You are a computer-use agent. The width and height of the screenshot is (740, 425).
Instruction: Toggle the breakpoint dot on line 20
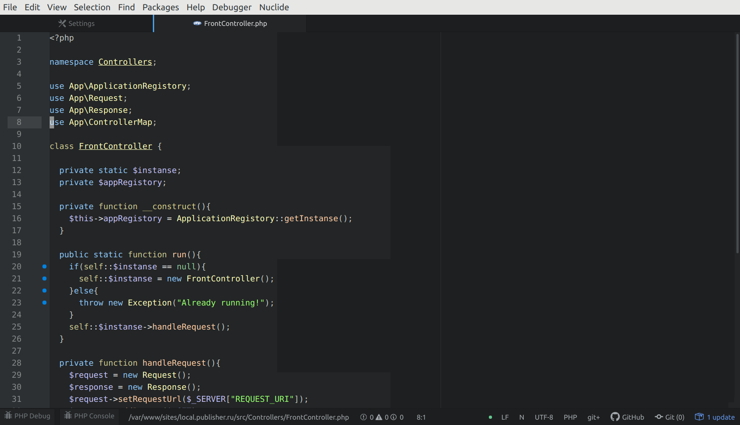pos(44,266)
